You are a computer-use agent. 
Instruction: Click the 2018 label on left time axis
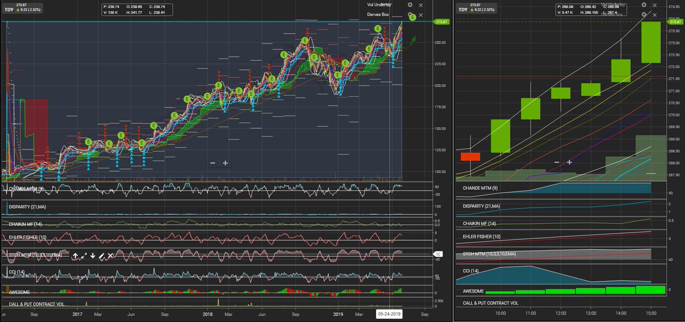pyautogui.click(x=208, y=314)
